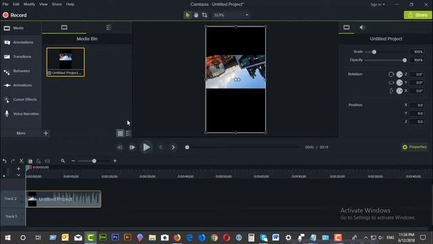This screenshot has height=244, width=433.
Task: Open the Edit menu
Action: coord(16,4)
